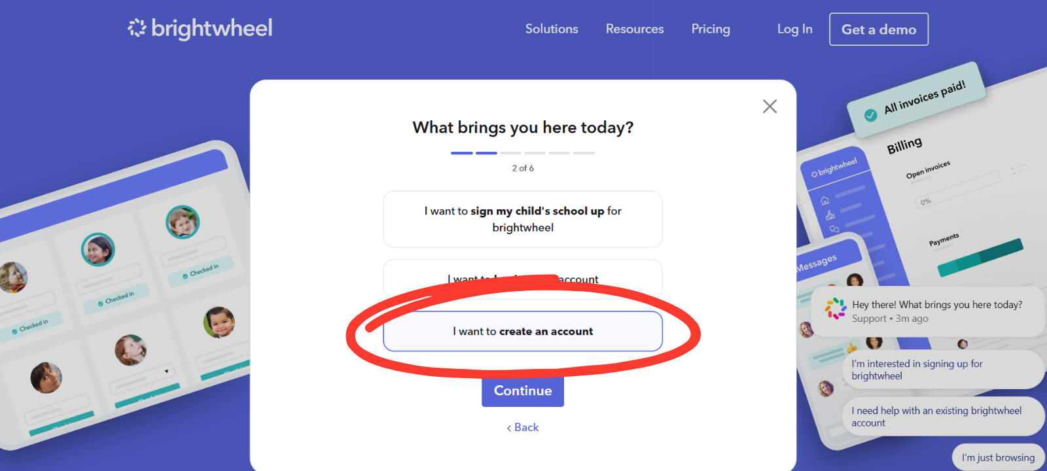Click the Log In link
The height and width of the screenshot is (471, 1047).
tap(794, 29)
